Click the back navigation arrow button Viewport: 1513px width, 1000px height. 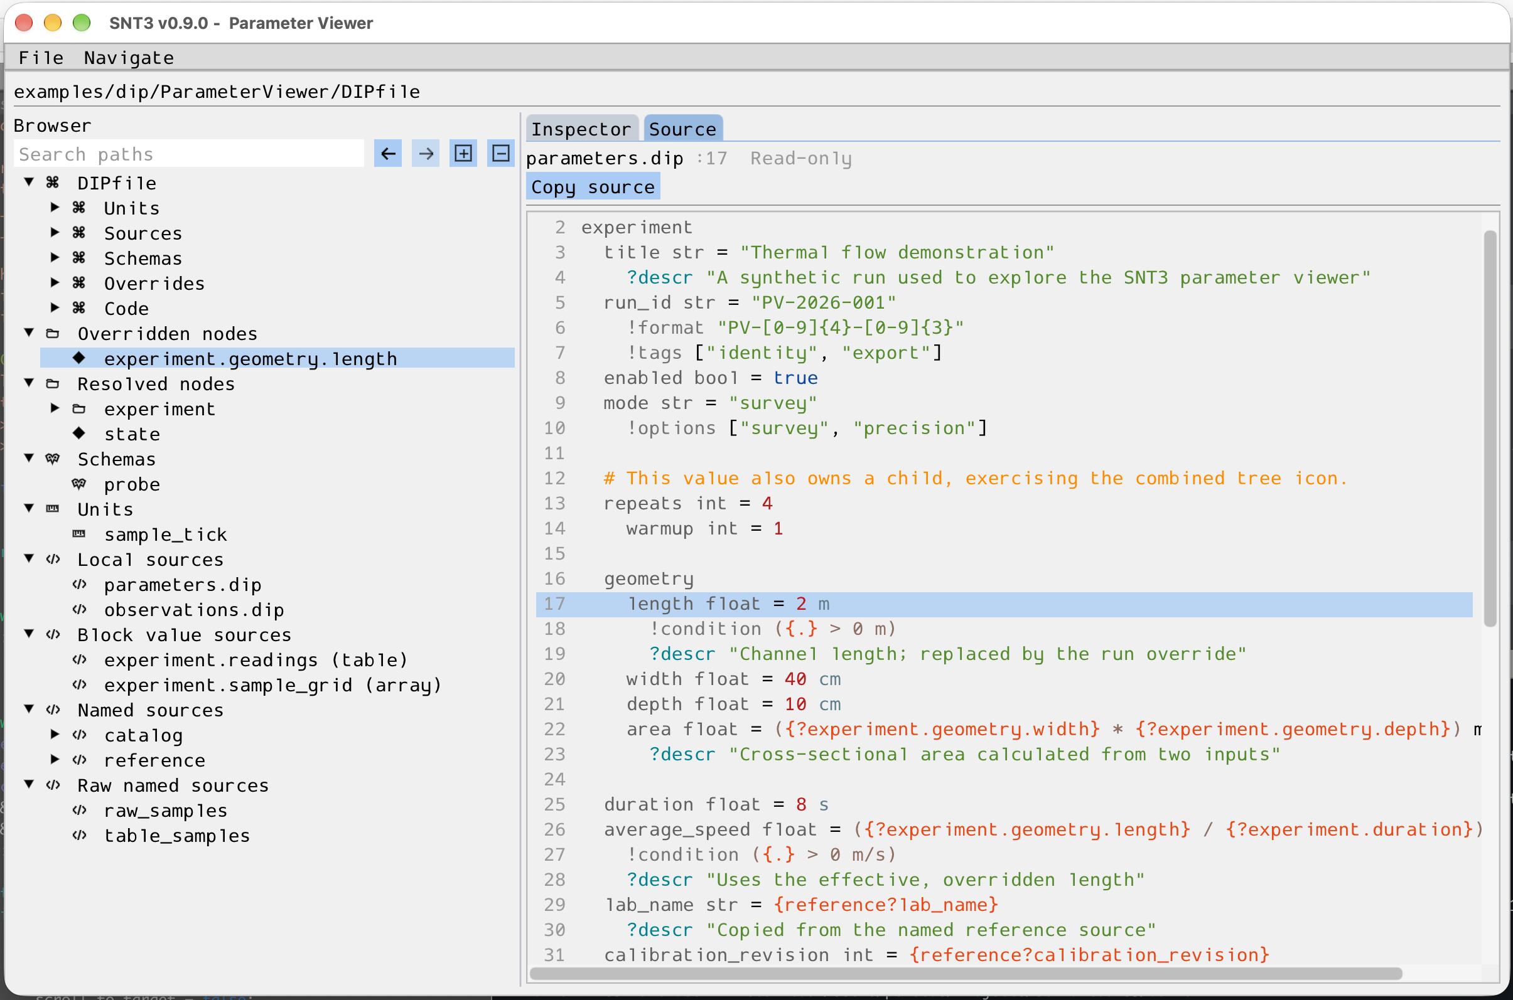[387, 154]
